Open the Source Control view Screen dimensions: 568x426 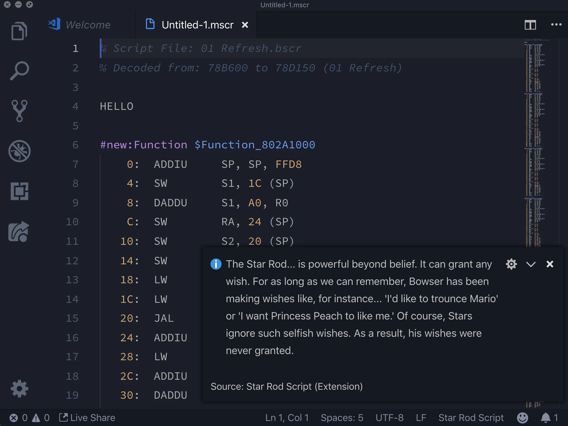[x=19, y=111]
